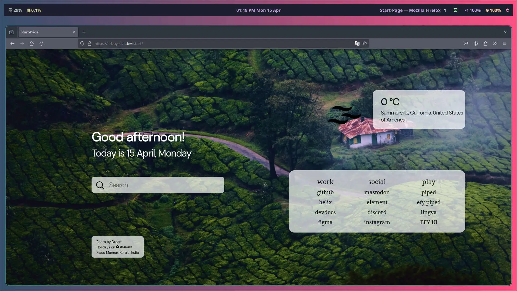Image resolution: width=517 pixels, height=291 pixels.
Task: Open the Extensions puzzle icon
Action: click(485, 44)
